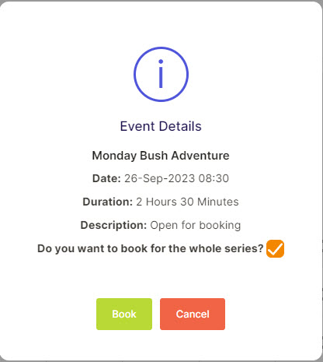Click the white checkmark inside the checkbox
The height and width of the screenshot is (362, 323).
tap(275, 249)
